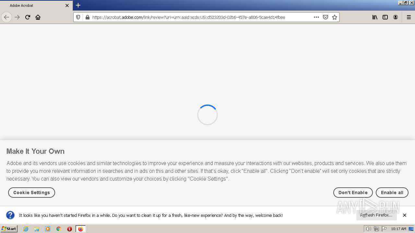Image resolution: width=415 pixels, height=233 pixels.
Task: Bookmark this page with star
Action: [x=335, y=17]
